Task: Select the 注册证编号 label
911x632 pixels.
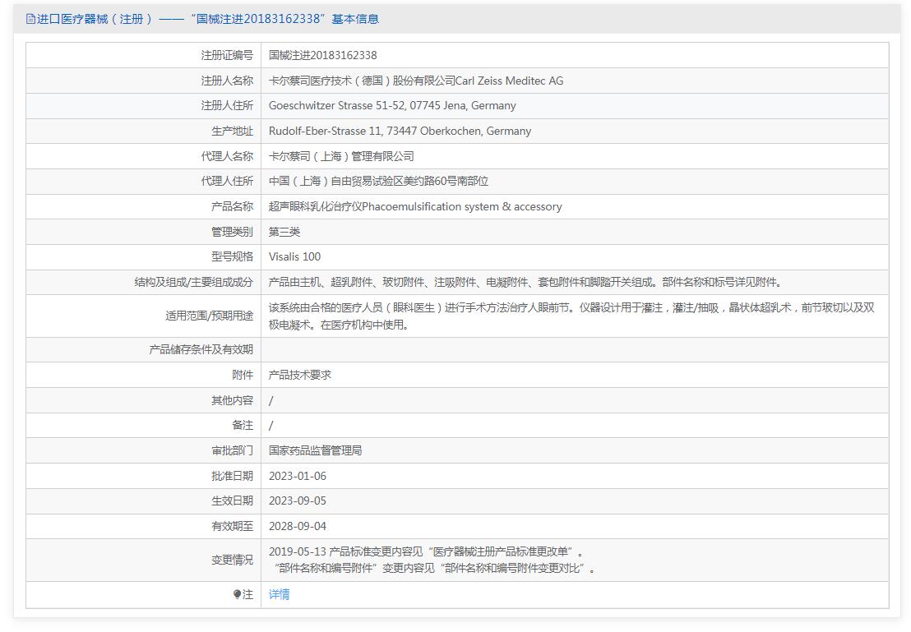Action: 227,55
